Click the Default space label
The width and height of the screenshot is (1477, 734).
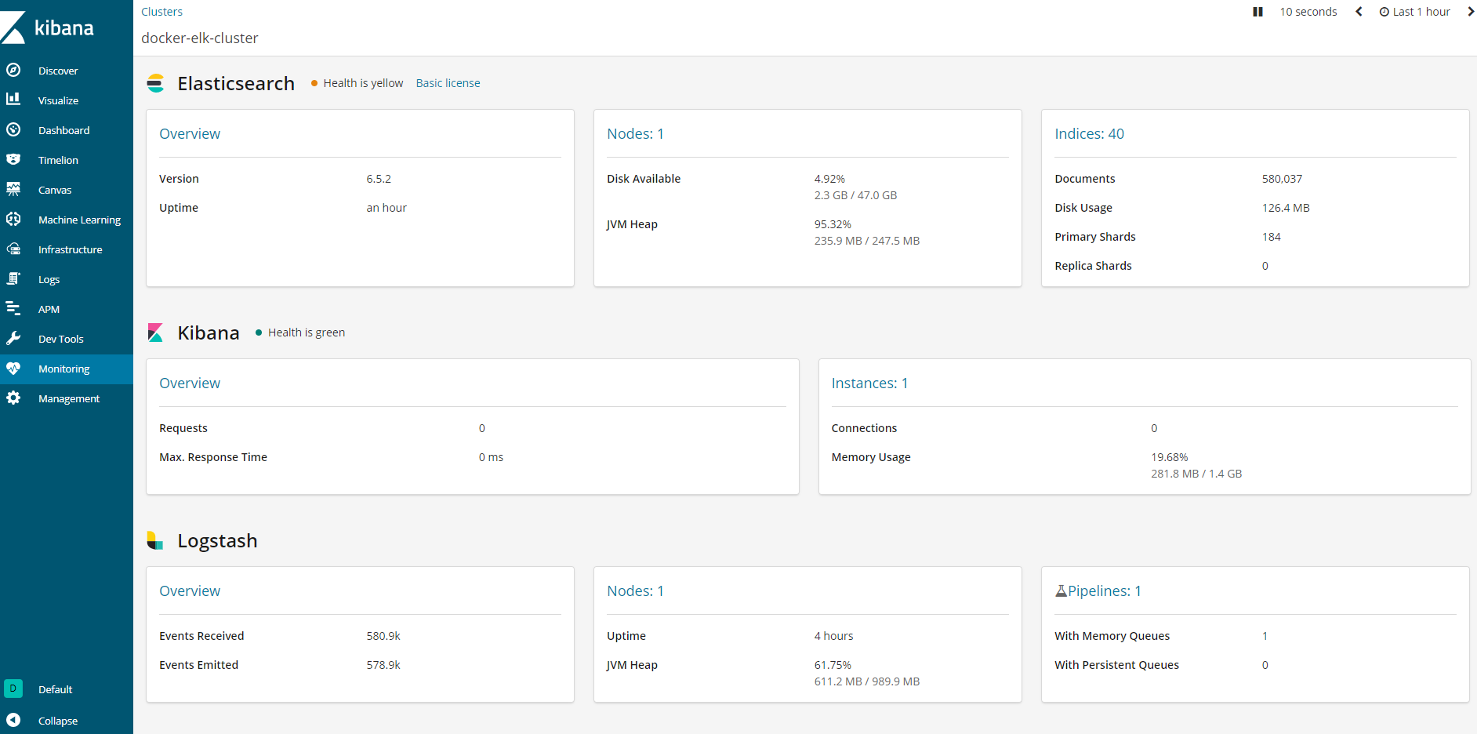pos(55,689)
